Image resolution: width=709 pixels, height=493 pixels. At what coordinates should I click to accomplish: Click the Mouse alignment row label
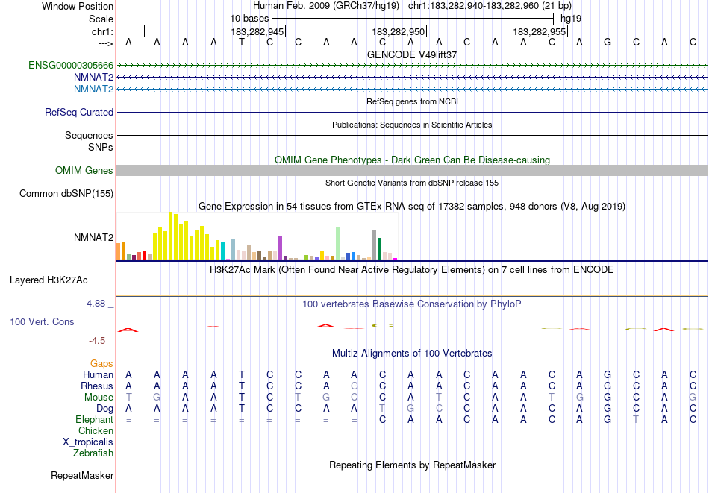coord(99,398)
